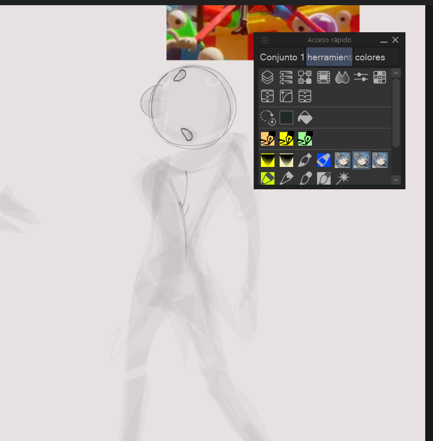Click the stacked bars with arrows icon
This screenshot has width=433, height=441.
coord(286,77)
